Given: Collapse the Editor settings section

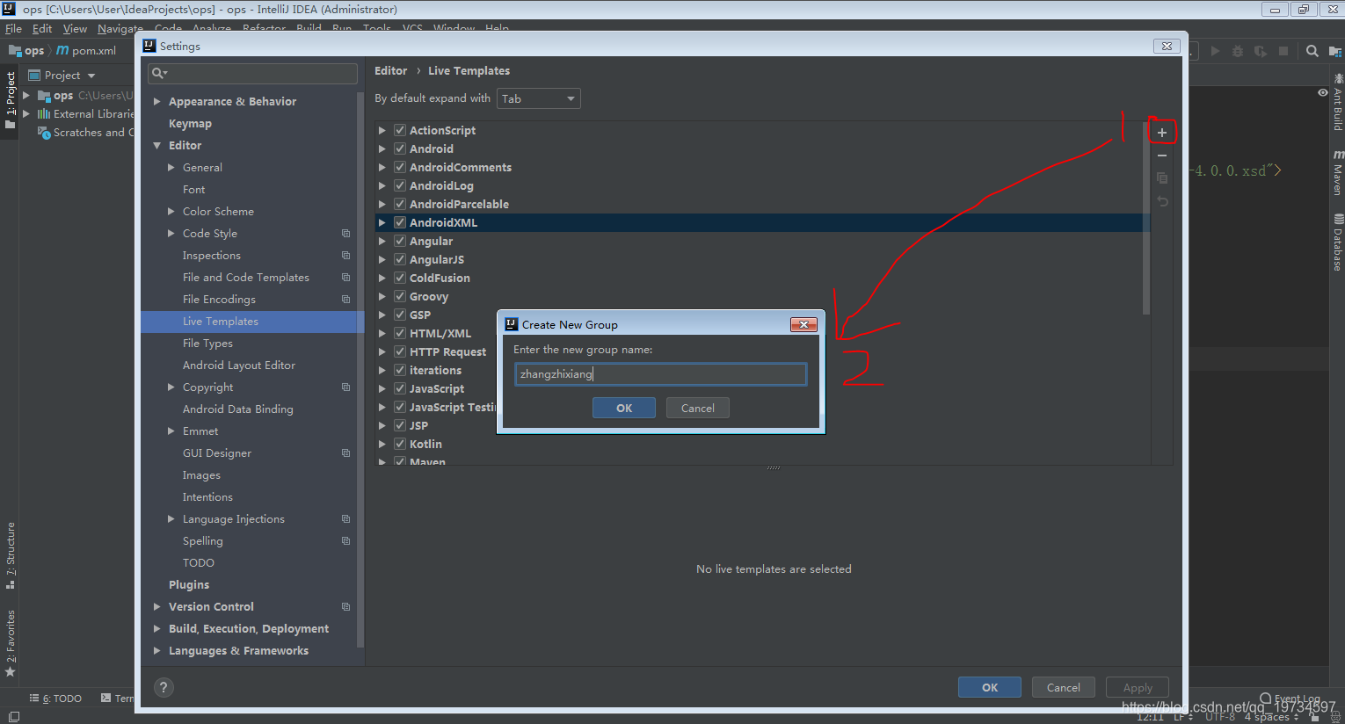Looking at the screenshot, I should point(157,146).
